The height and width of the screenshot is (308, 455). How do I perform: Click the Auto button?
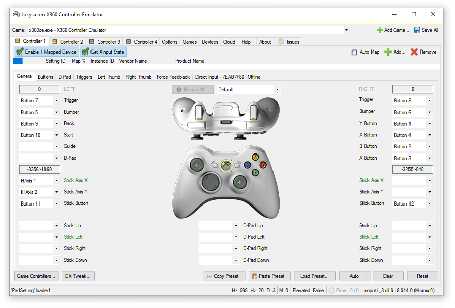click(x=354, y=276)
